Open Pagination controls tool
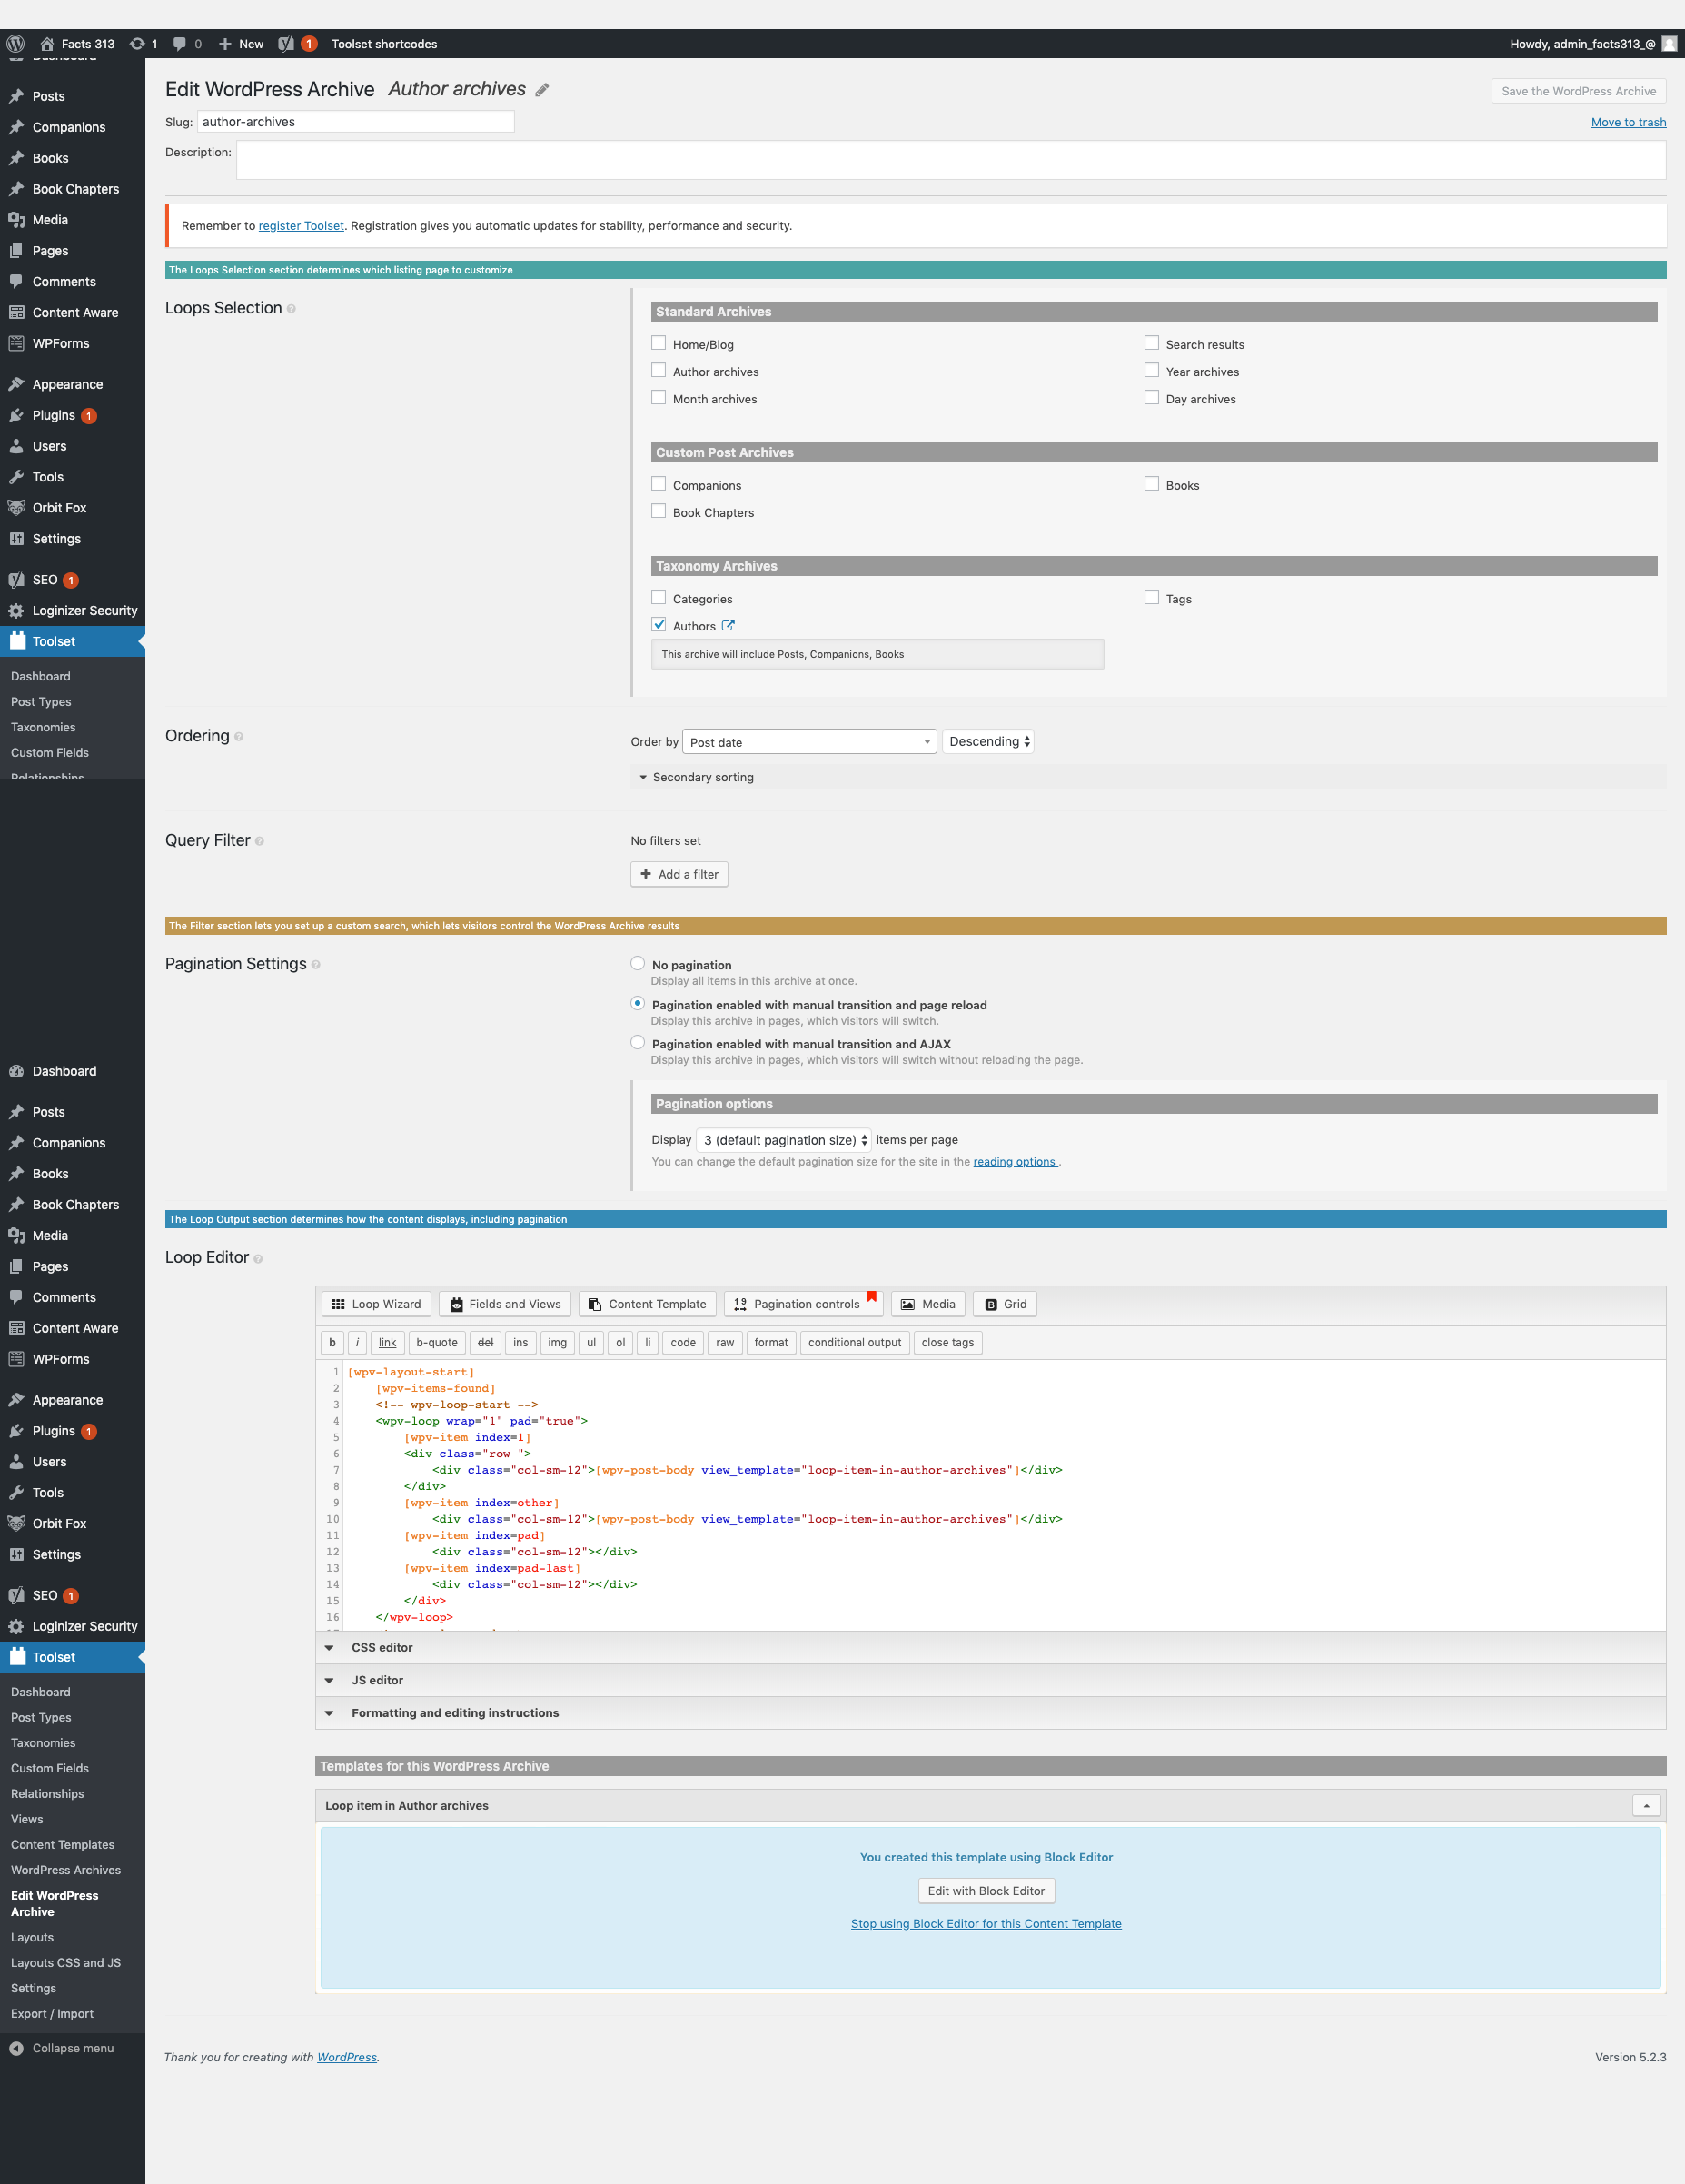Screen dimensions: 1685x2184 (x=802, y=1304)
